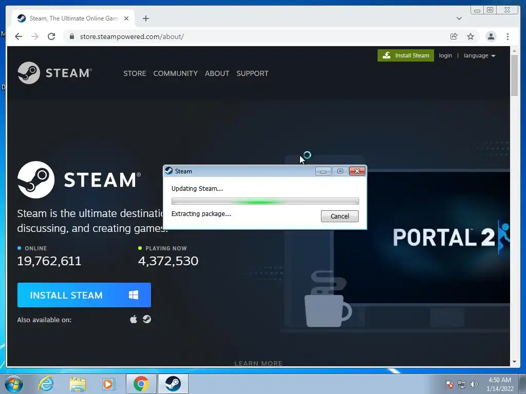This screenshot has height=394, width=526.
Task: Click the Steam icon in dialog title bar
Action: (168, 171)
